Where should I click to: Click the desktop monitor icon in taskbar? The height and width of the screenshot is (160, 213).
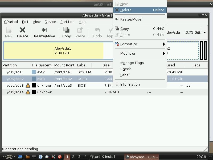point(20,157)
